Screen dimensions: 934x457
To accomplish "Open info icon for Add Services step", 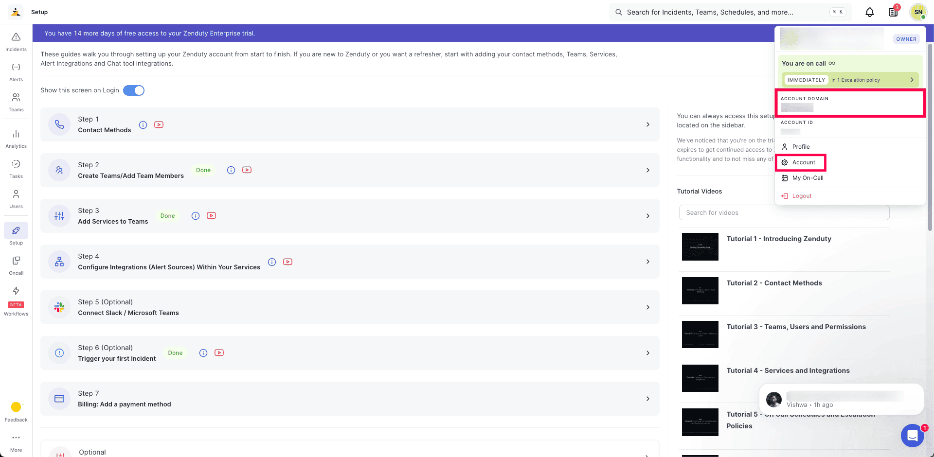I will [196, 216].
